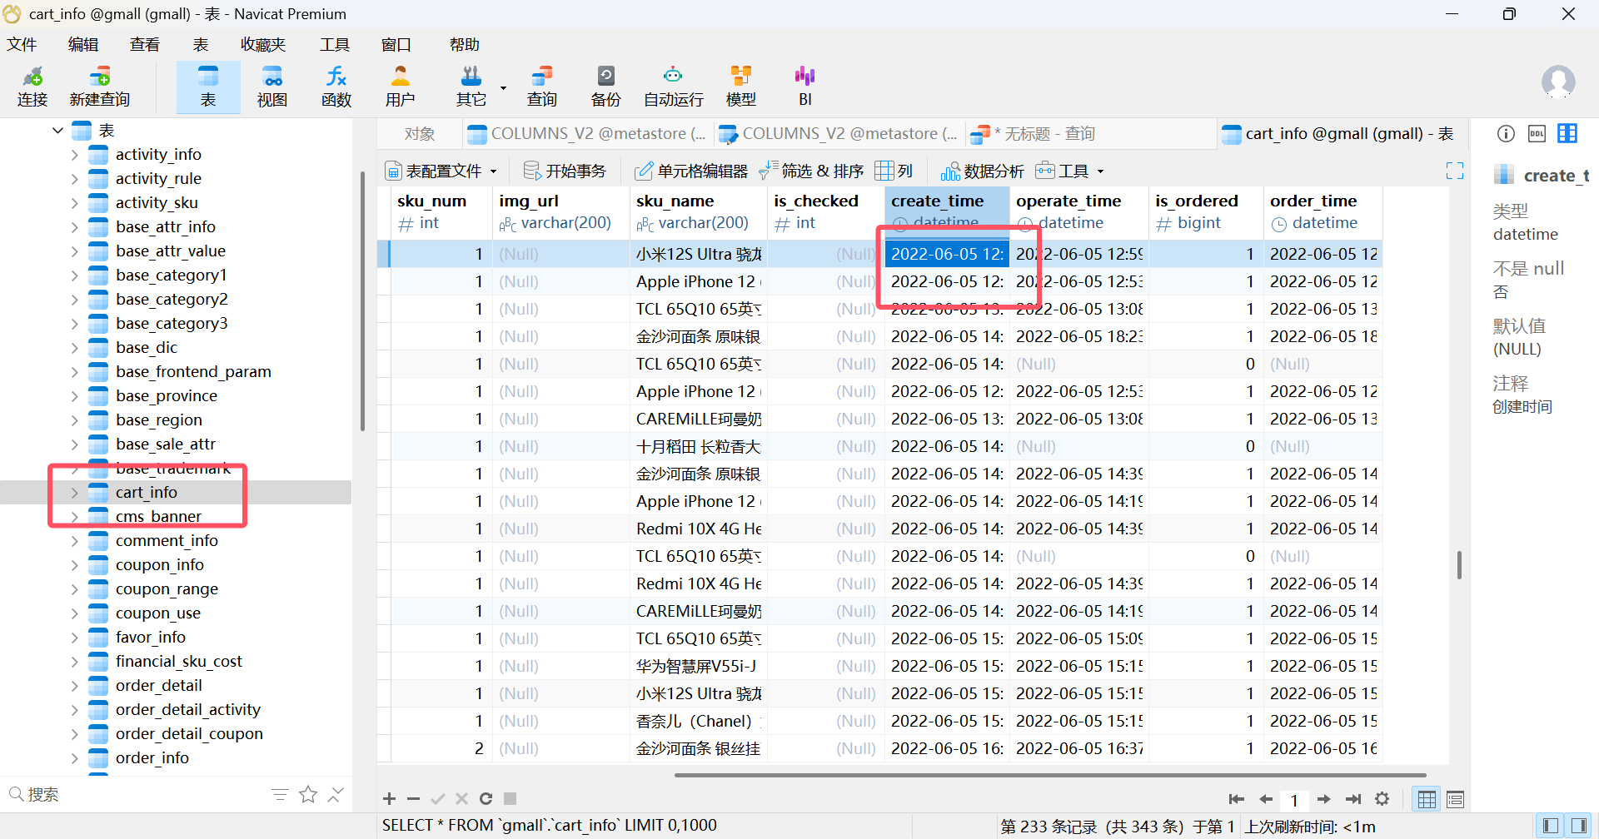Open the 其它 dropdown arrow
Viewport: 1599px width, 839px height.
503,87
